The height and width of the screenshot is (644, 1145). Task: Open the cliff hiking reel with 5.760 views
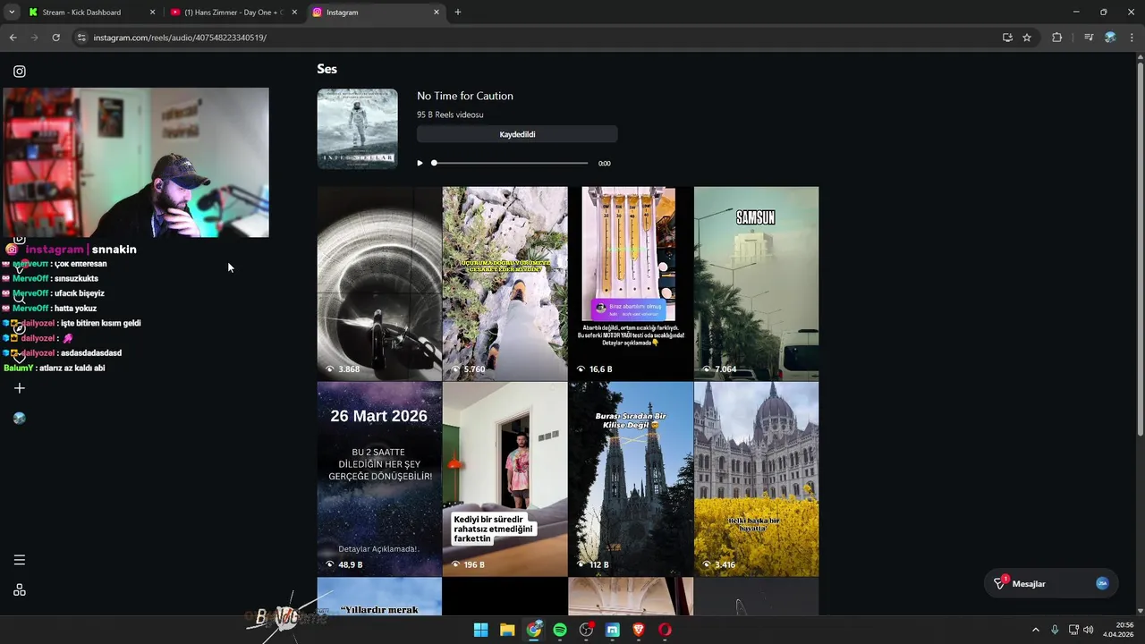505,284
